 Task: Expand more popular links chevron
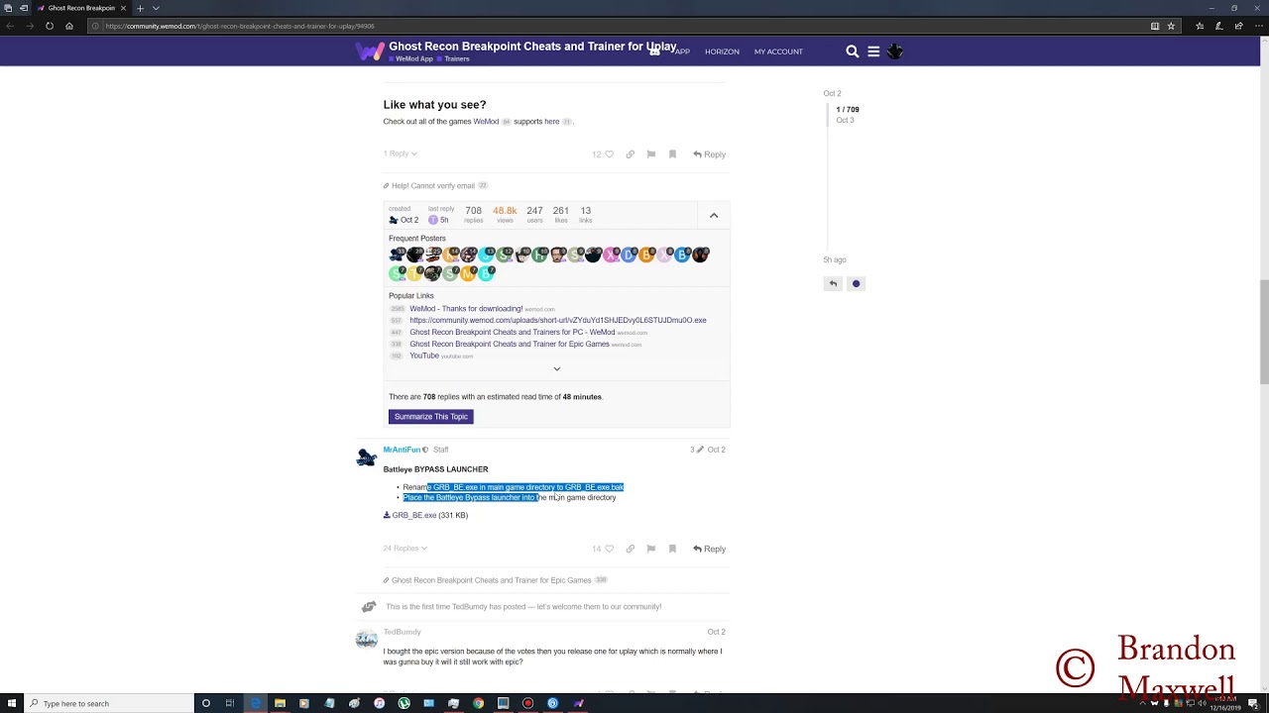coord(556,368)
